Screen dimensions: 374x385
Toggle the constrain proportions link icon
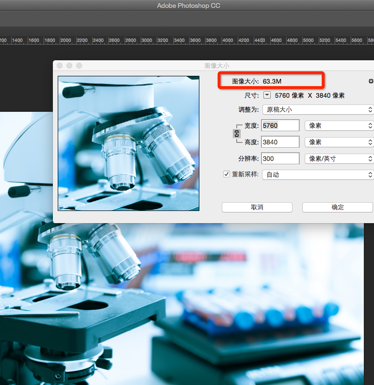pos(237,134)
